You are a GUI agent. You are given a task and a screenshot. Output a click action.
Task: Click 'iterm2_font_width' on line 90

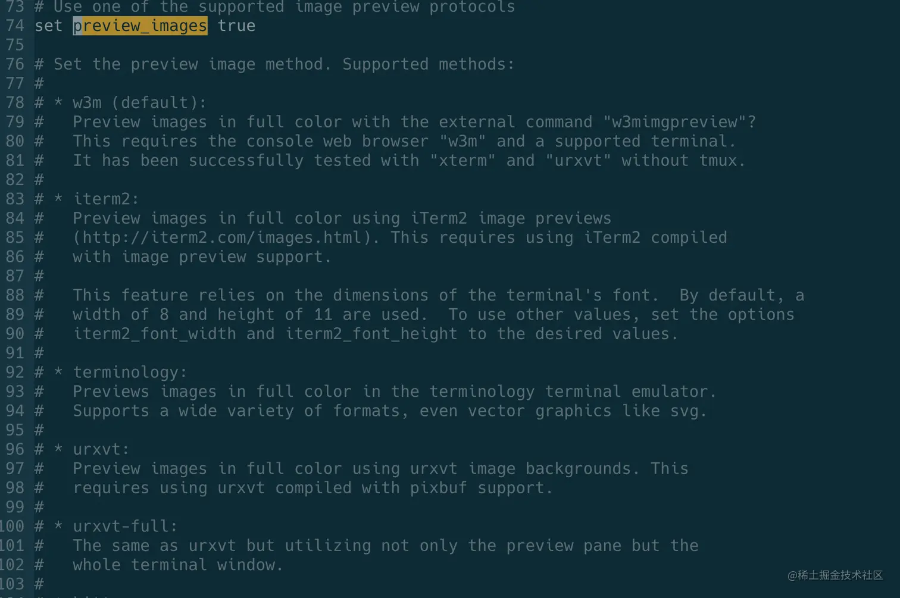coord(154,334)
